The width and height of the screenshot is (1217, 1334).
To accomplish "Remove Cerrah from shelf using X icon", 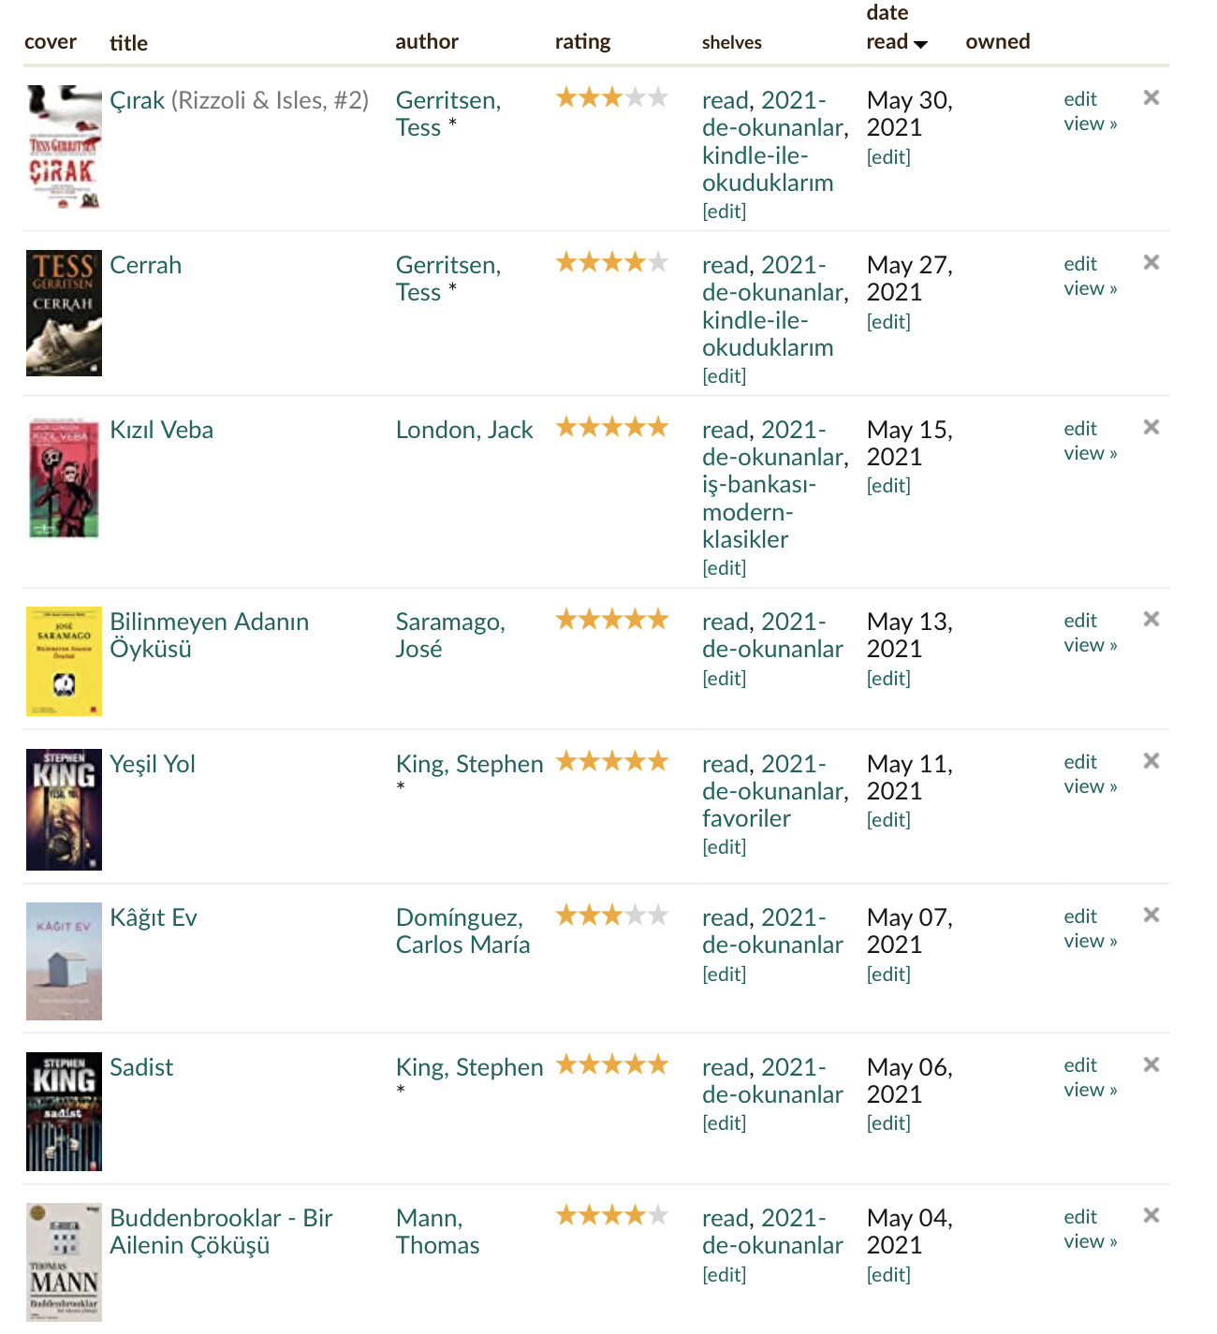I will point(1151,262).
